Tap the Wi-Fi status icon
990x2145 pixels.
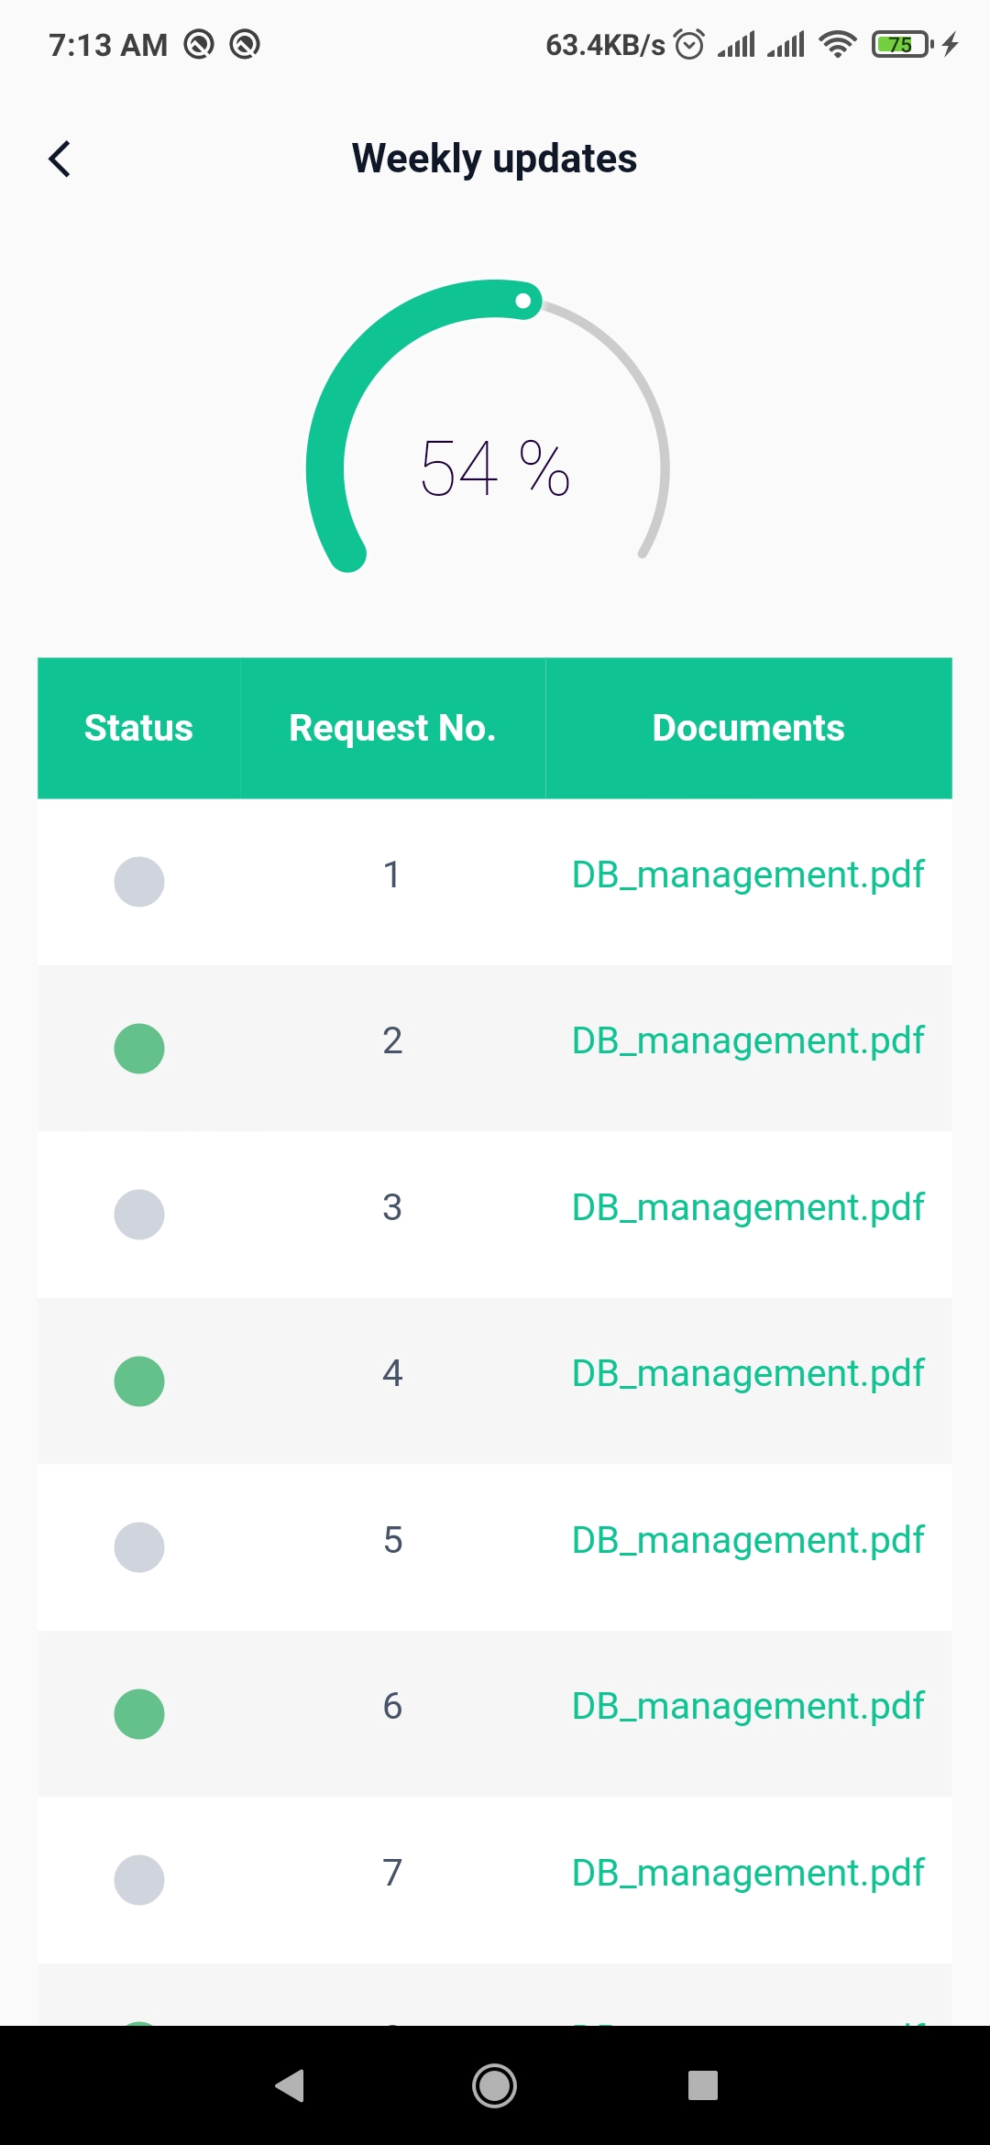[837, 44]
